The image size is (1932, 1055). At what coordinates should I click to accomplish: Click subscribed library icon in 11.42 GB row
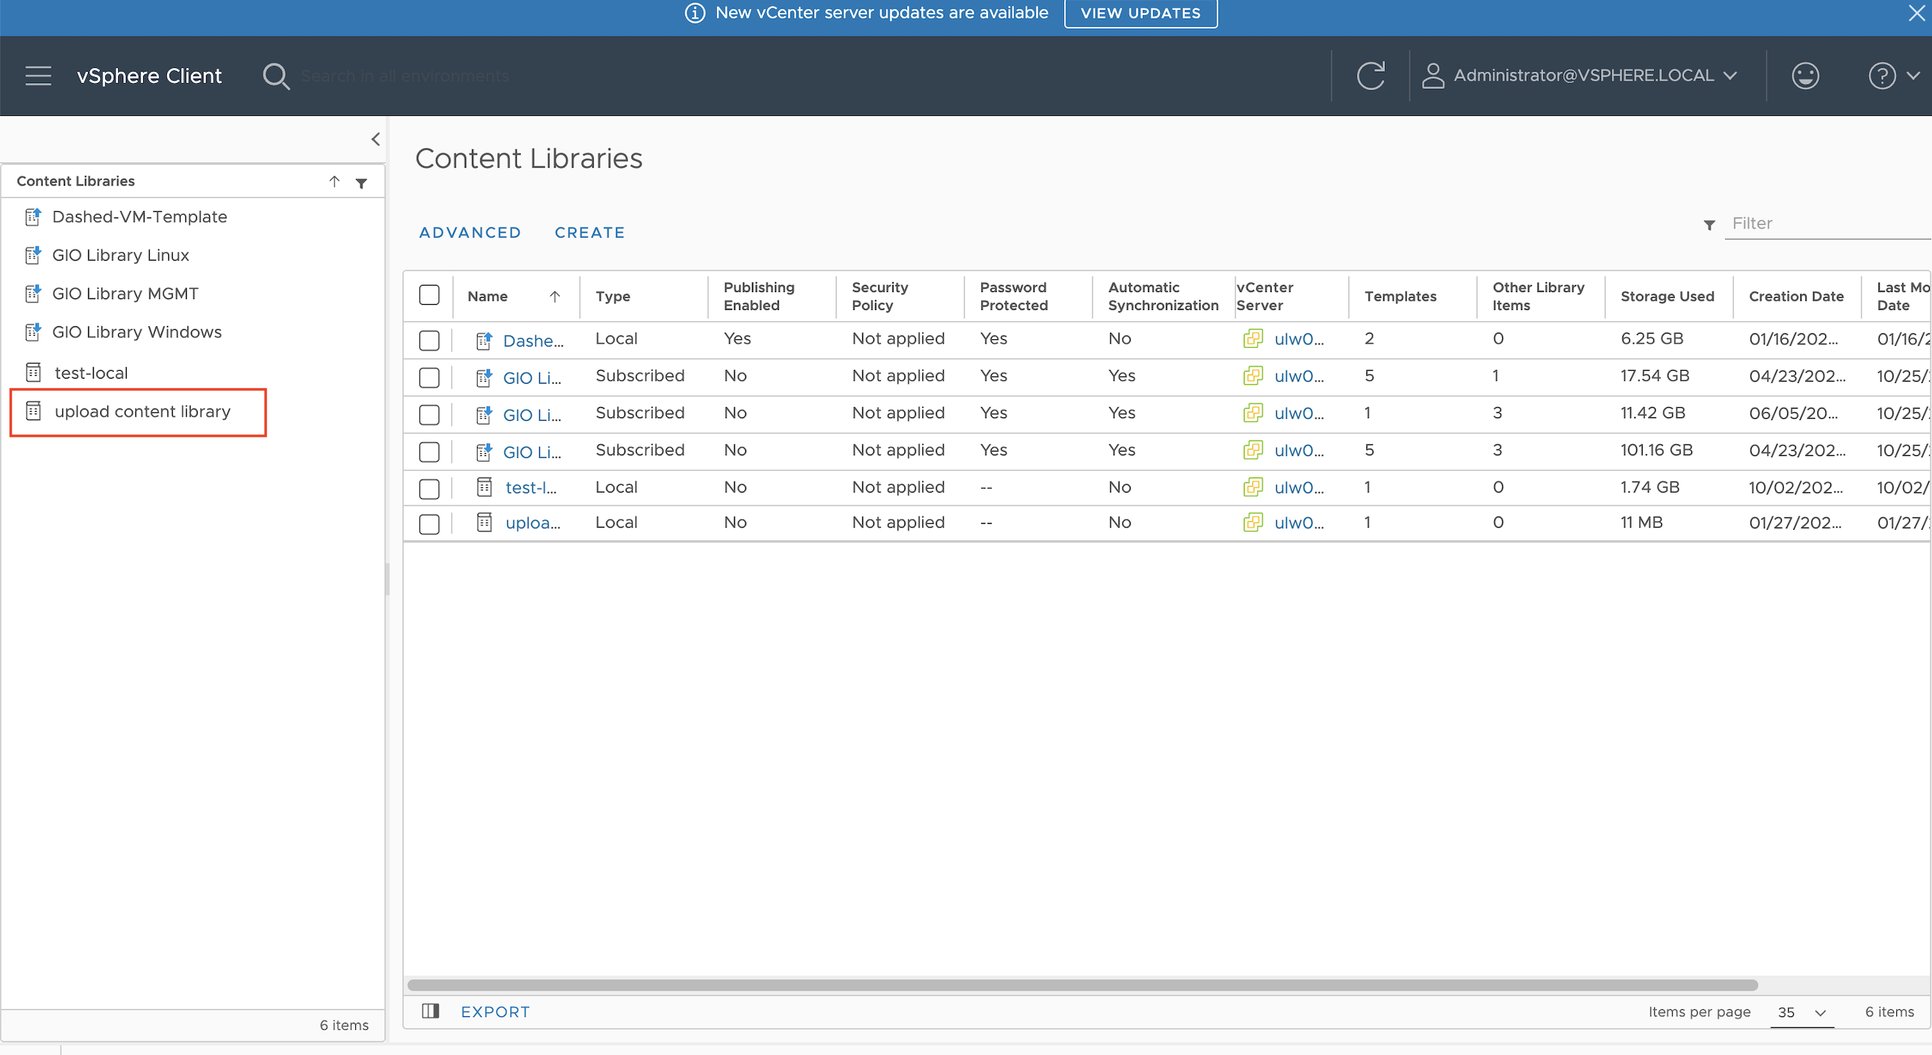[485, 414]
